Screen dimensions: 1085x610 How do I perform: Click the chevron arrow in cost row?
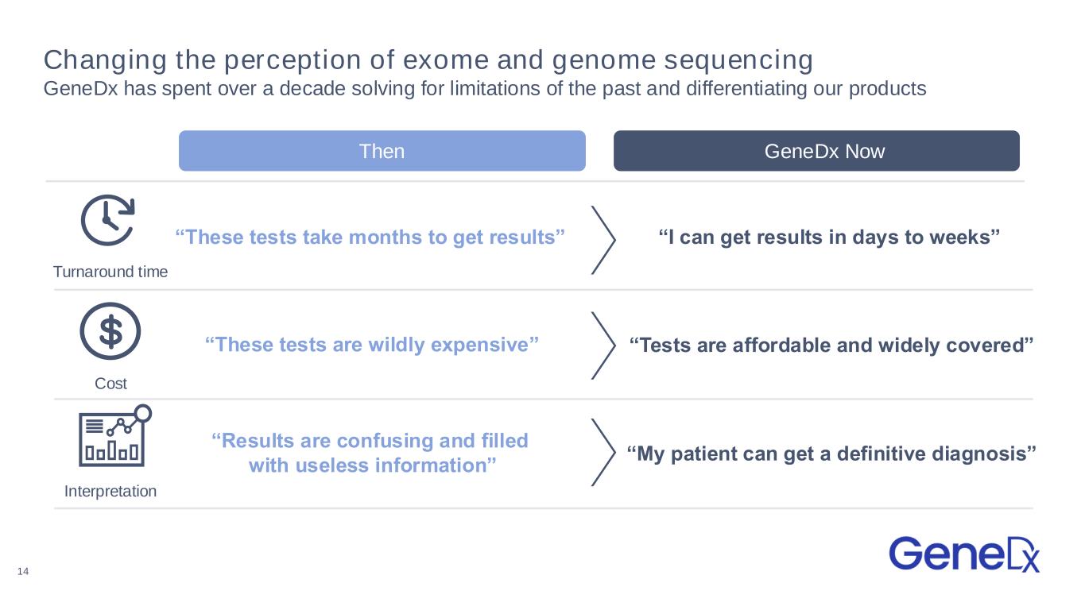(x=605, y=346)
